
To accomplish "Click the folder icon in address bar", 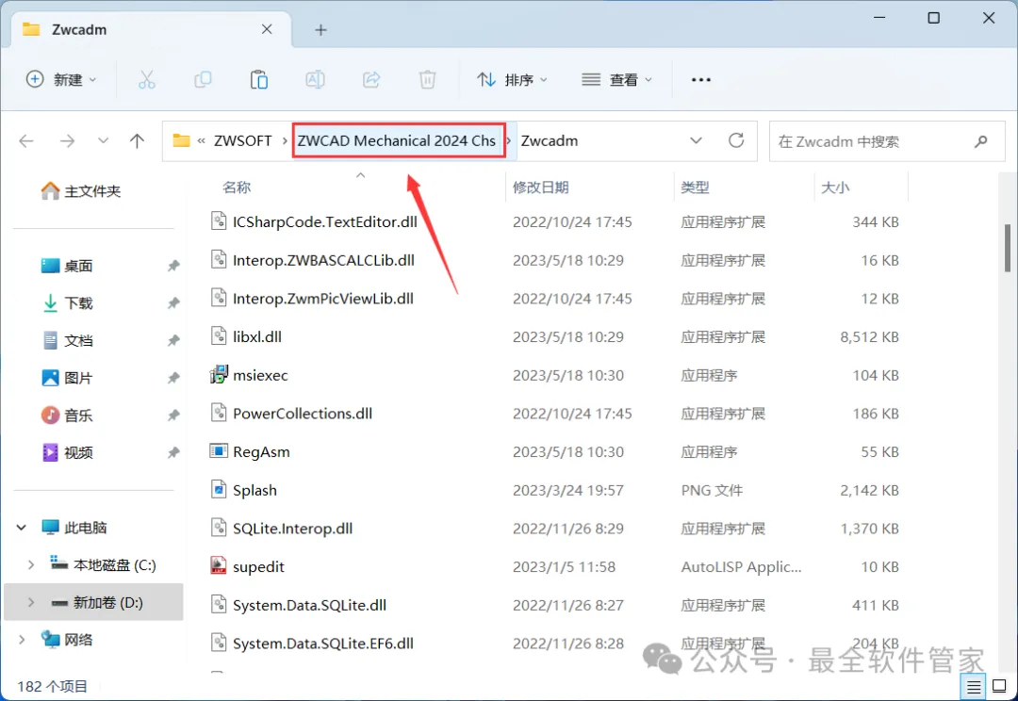I will tap(181, 140).
